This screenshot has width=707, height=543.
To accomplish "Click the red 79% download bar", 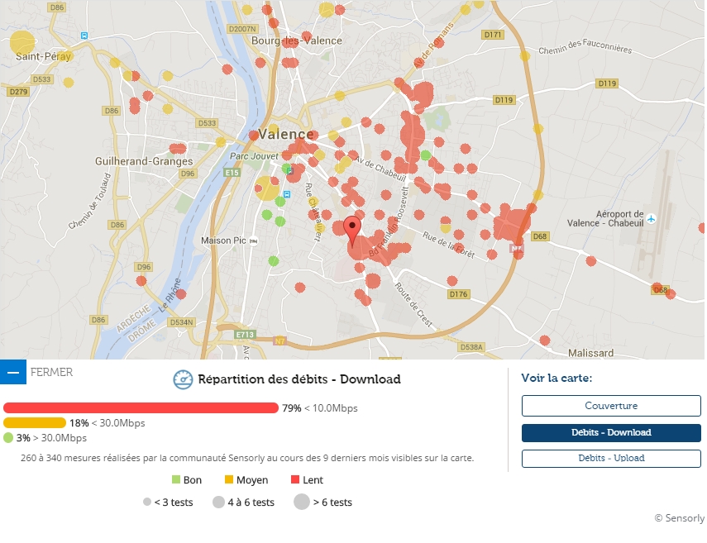I will tap(141, 407).
